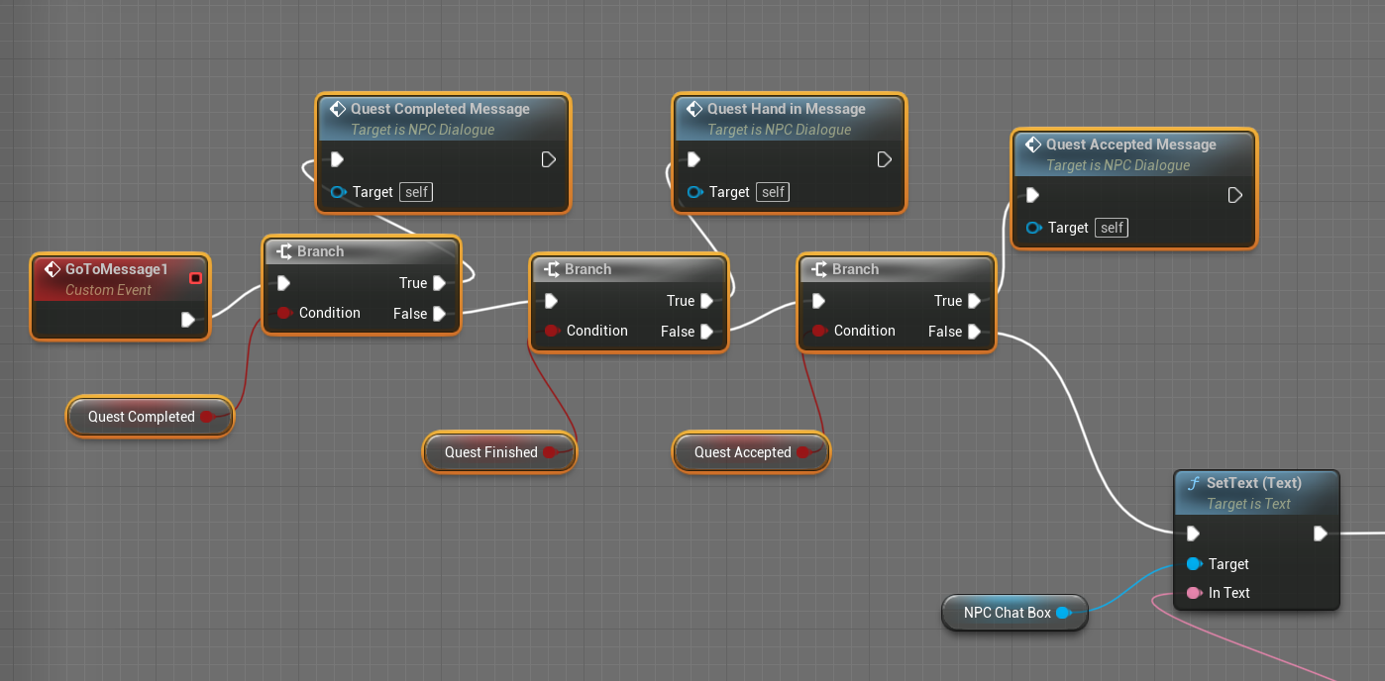
Task: Click Target is Text subtitle on SetText
Action: [x=1248, y=504]
